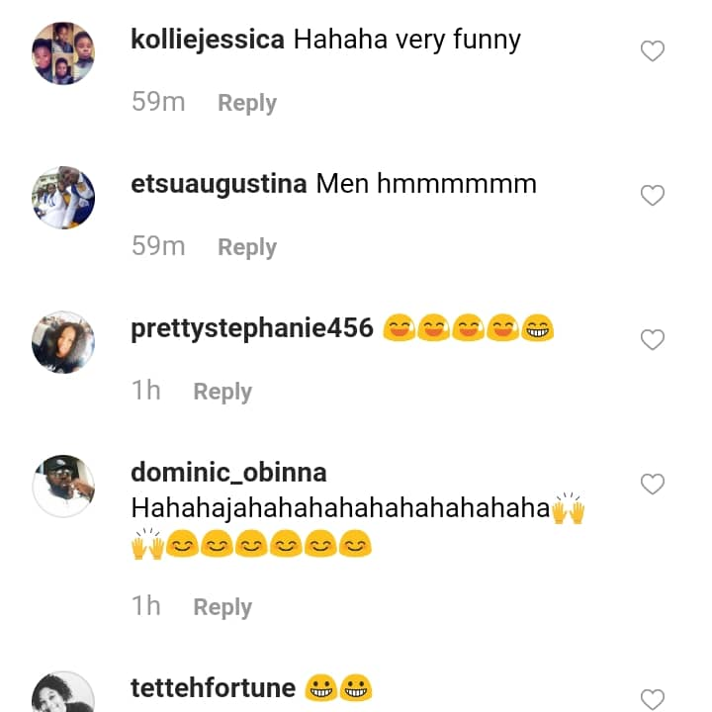Reply to kolliejessica's comment
The width and height of the screenshot is (712, 712).
click(247, 103)
